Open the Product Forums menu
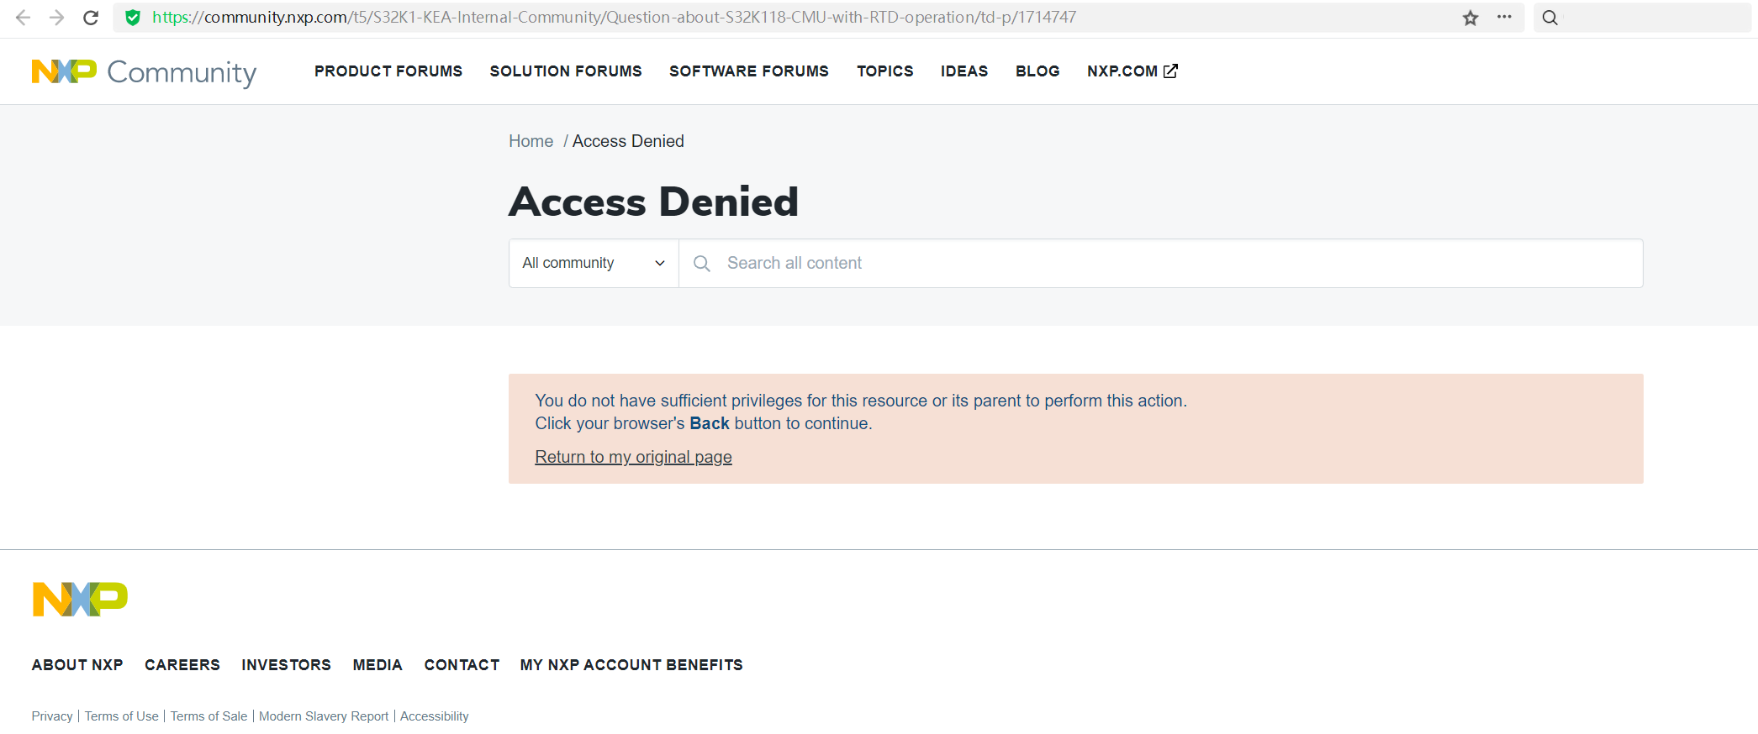This screenshot has width=1758, height=734. click(x=388, y=71)
